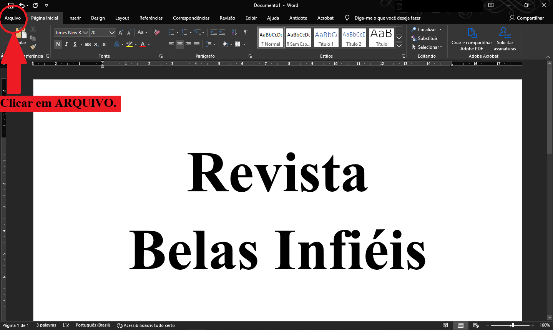Click Solicitar assinaturas button

tap(505, 39)
